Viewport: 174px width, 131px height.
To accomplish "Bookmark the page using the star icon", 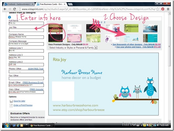I will pos(157,9).
